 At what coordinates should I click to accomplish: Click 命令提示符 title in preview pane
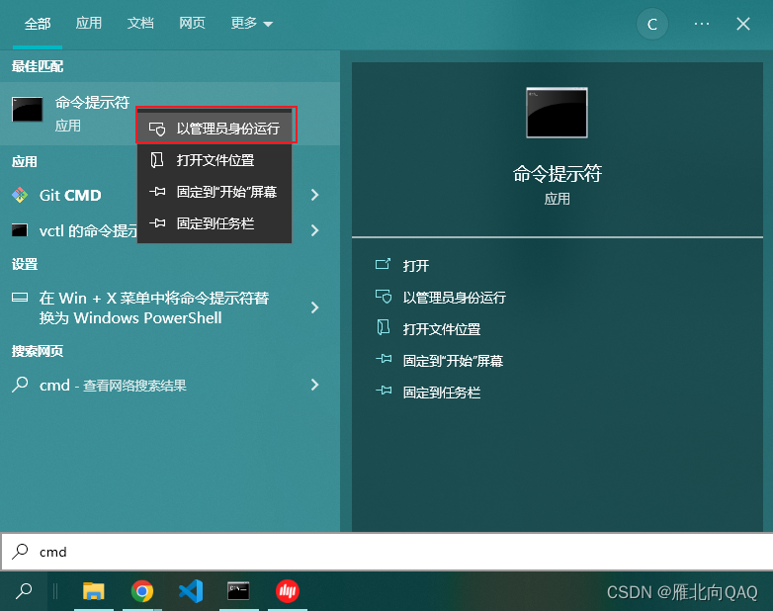point(558,174)
